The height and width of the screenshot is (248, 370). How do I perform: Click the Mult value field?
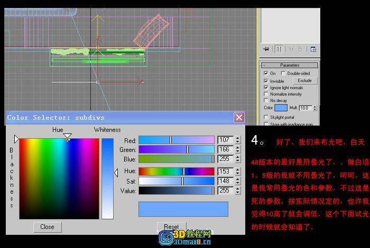point(306,108)
